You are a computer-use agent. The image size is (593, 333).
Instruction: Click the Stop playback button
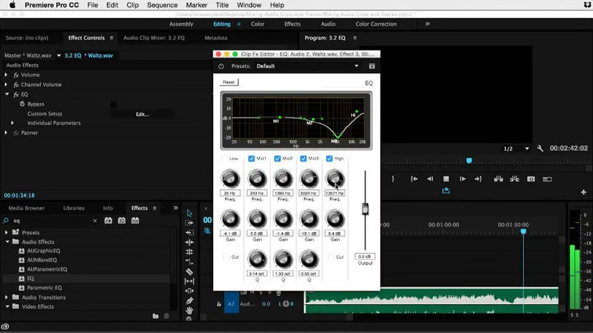coord(446,179)
